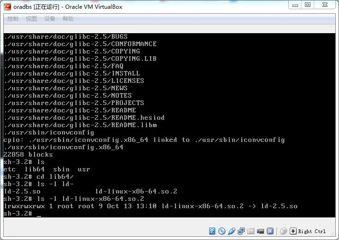Screen dimensions: 339x240
Task: Click the shell prompt cursor line
Action: pyautogui.click(x=22, y=214)
